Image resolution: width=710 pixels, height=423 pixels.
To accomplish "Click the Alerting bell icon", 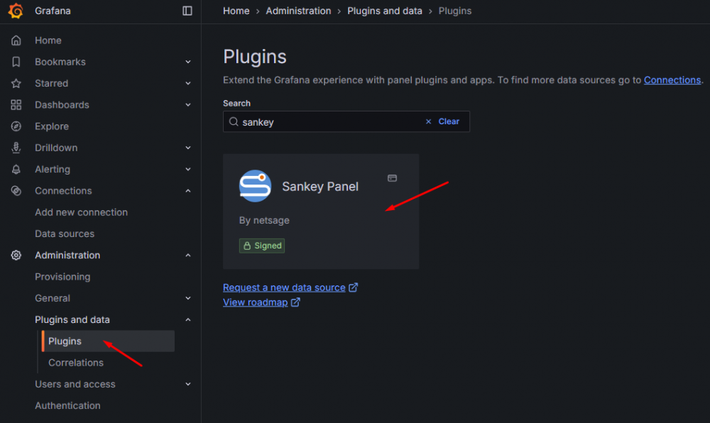I will click(16, 170).
